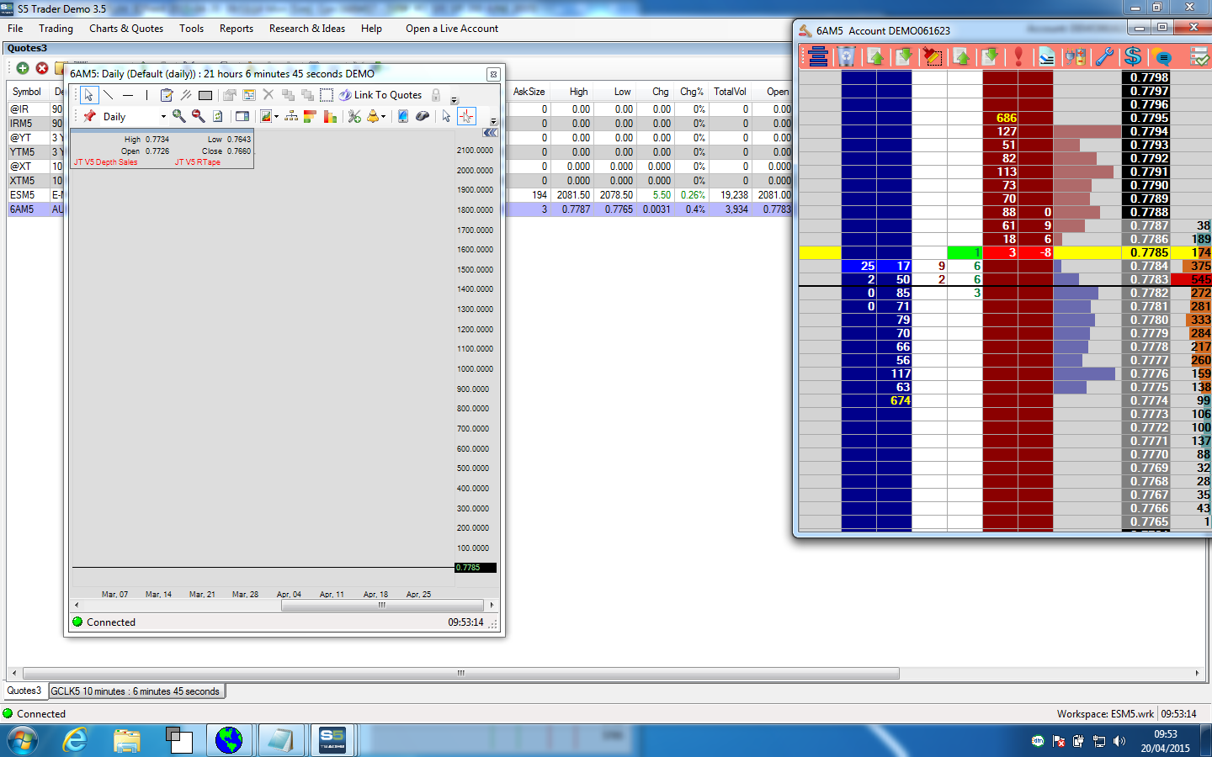Screen dimensions: 1212x757
Task: Click the chart's horizontal scrollbar thumb
Action: (x=381, y=605)
